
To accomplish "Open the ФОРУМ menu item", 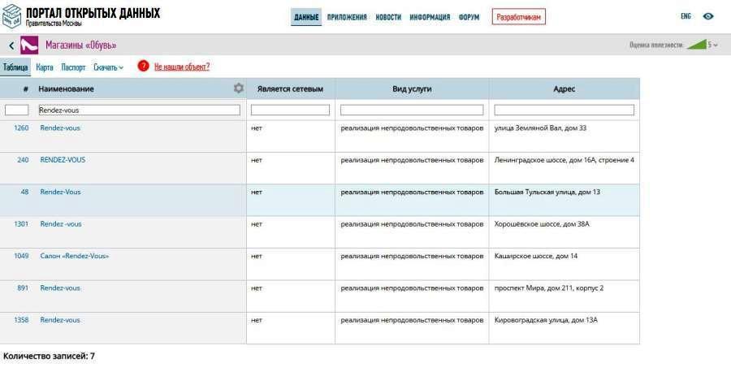I will tap(469, 17).
